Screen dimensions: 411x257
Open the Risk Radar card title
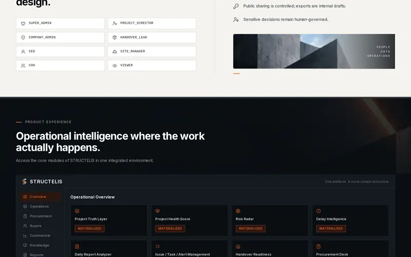[x=245, y=219]
